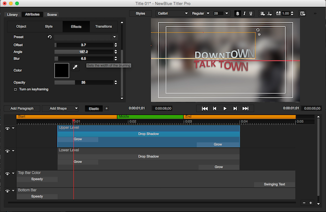Go to start of timeline
This screenshot has width=326, height=212.
205,108
